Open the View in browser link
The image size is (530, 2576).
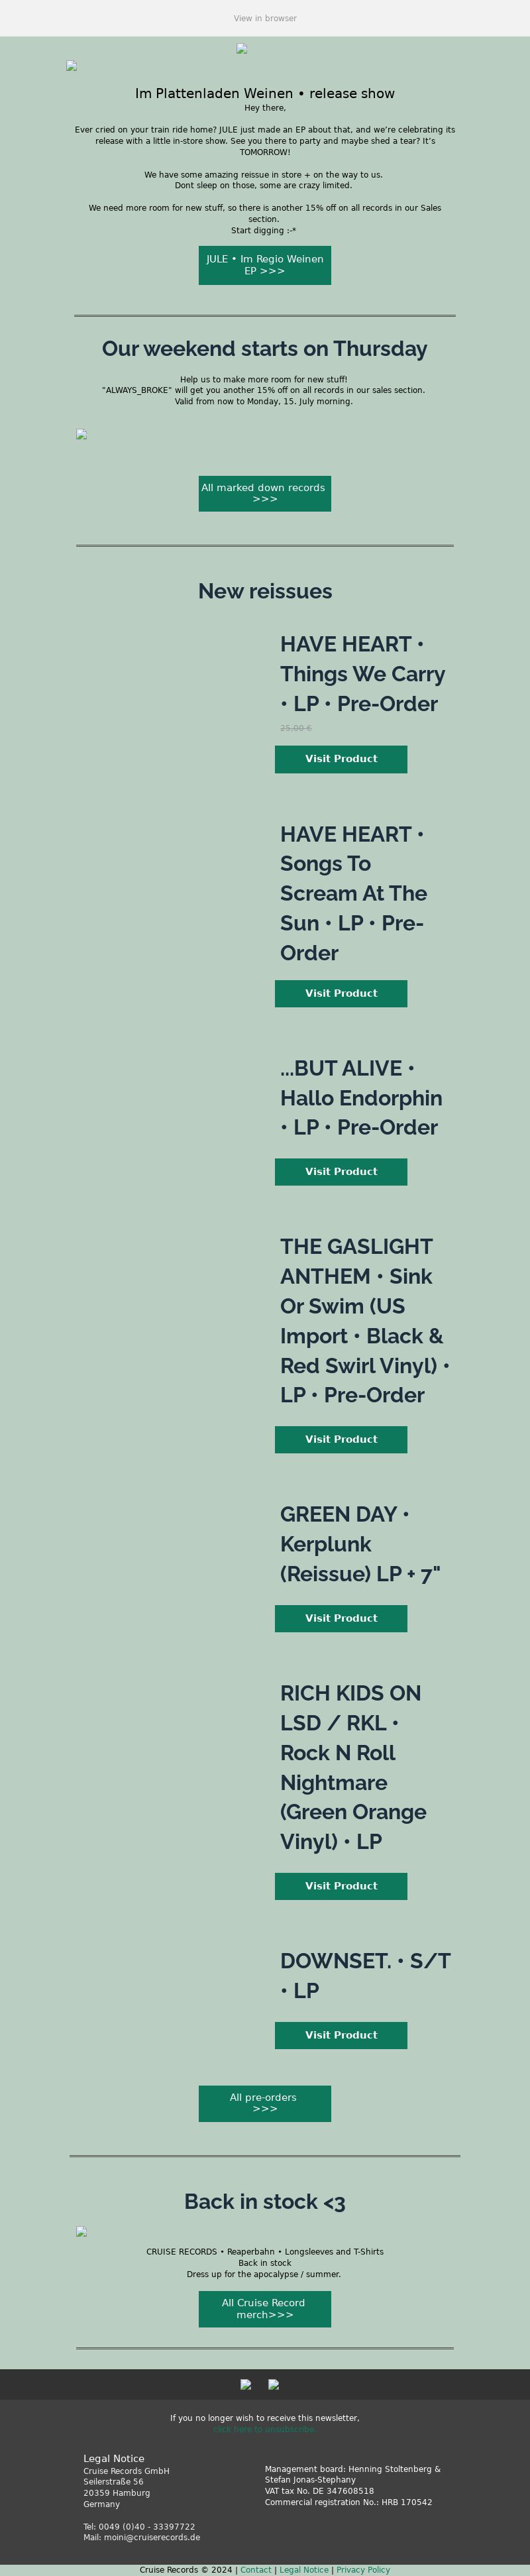[265, 18]
